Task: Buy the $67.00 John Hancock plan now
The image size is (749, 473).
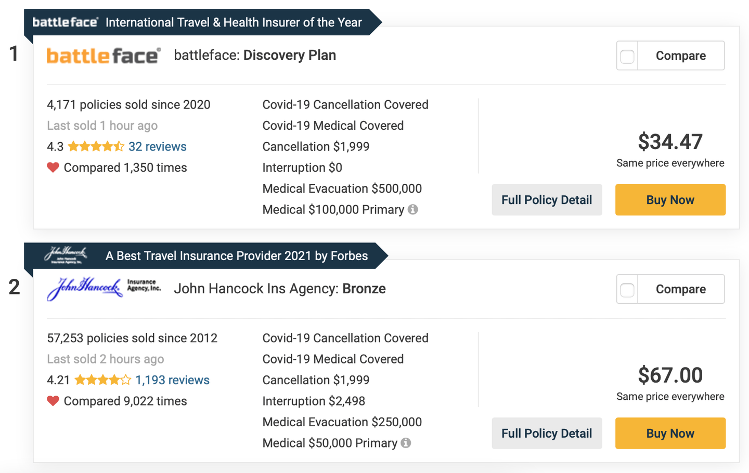Action: 670,434
